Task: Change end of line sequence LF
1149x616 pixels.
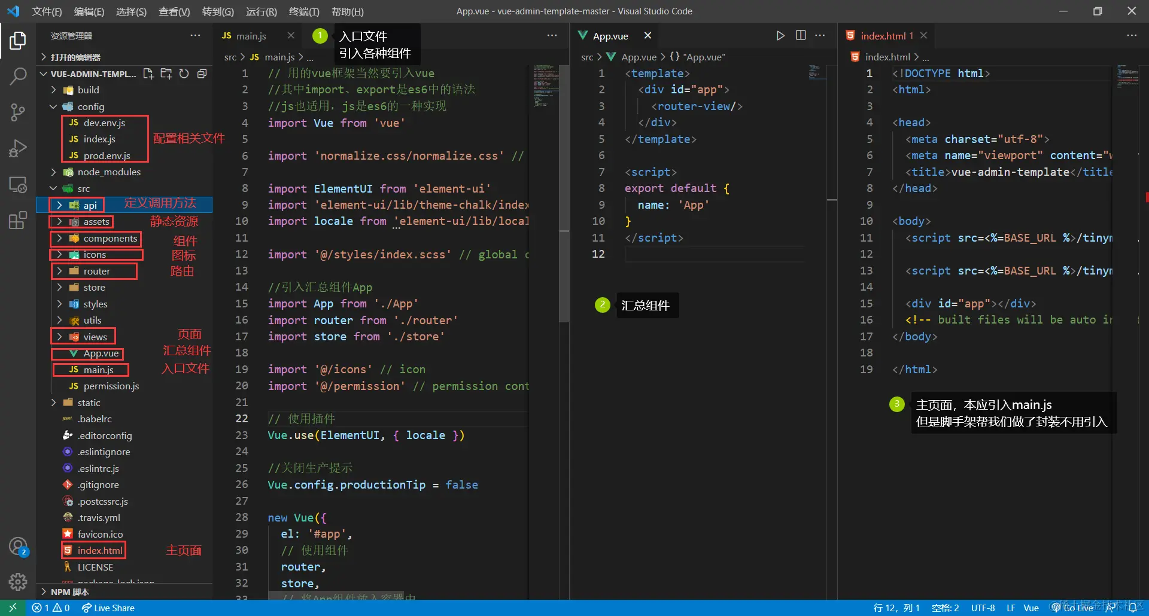Action: [1011, 608]
